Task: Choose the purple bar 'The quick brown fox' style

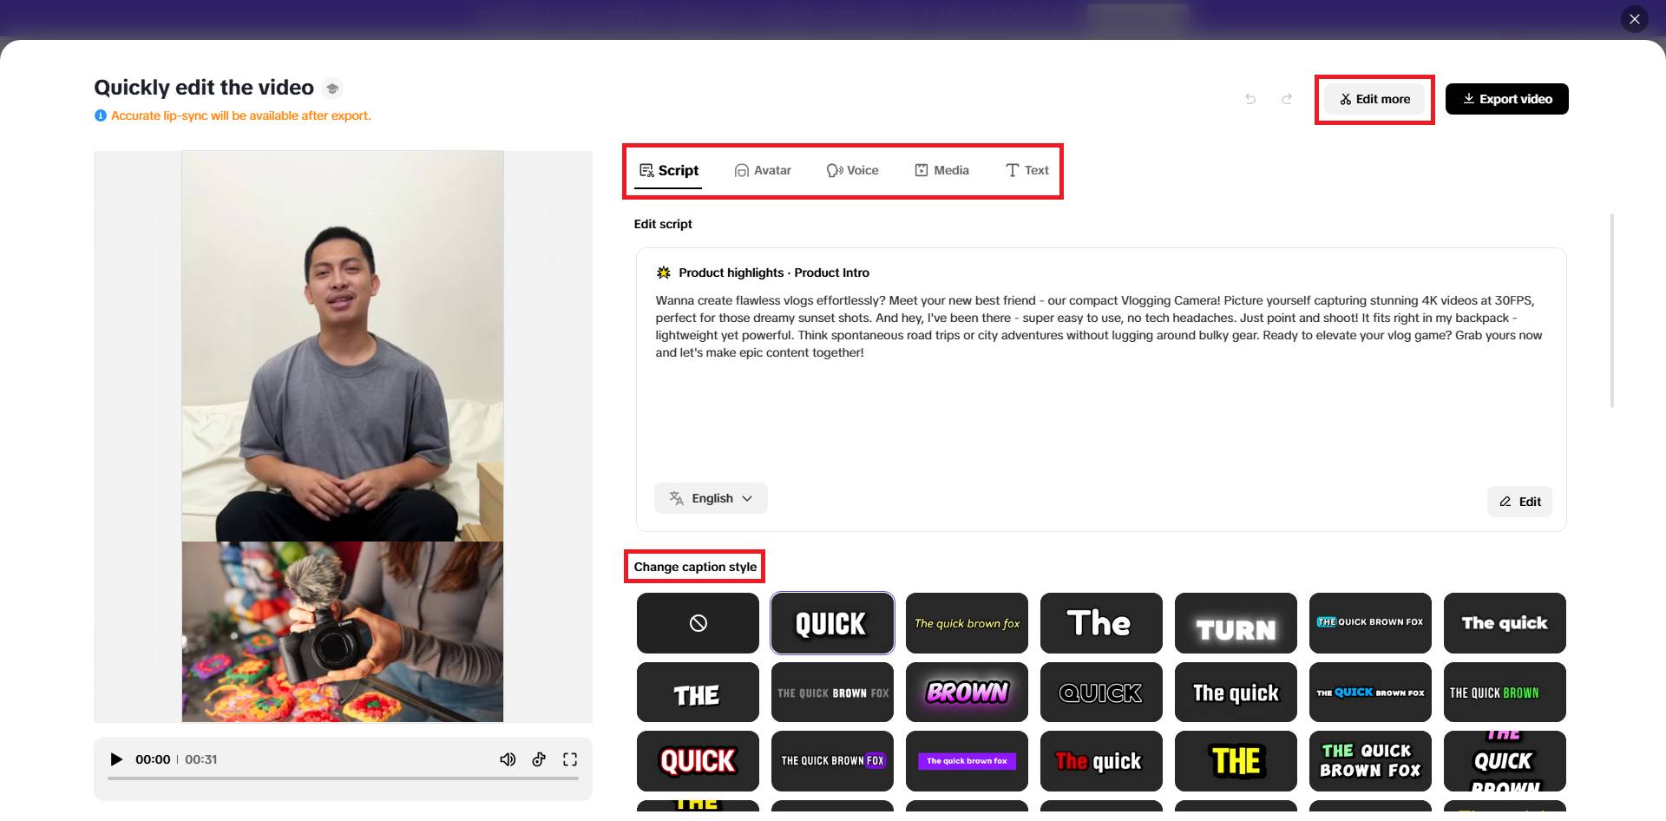Action: [x=967, y=761]
